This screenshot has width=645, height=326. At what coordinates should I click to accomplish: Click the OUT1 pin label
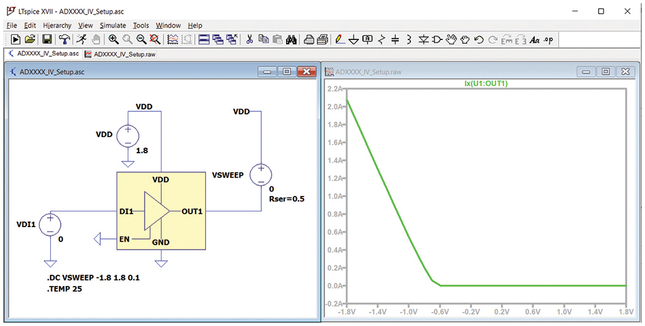[x=192, y=211]
